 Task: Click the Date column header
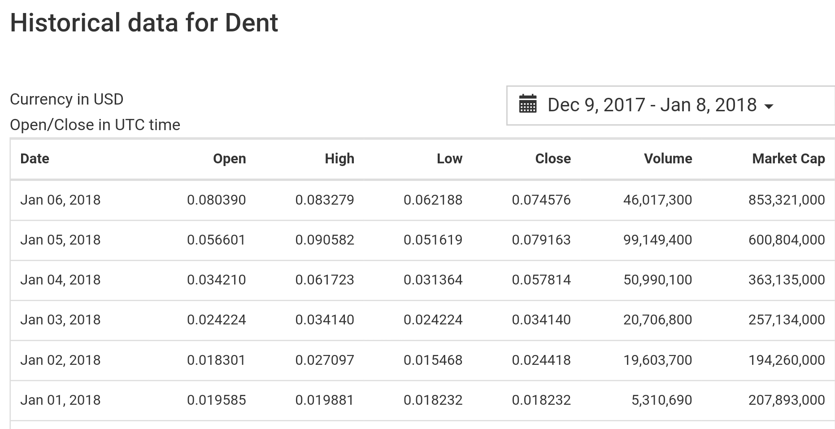[x=35, y=158]
